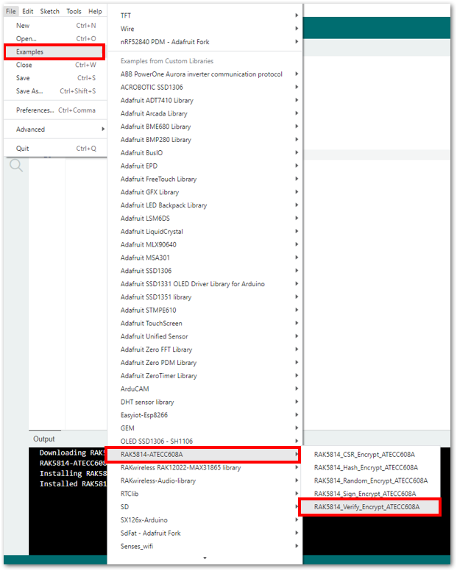Expand Adafruit Zero PDM Library examples
The image size is (457, 571).
[x=205, y=362]
